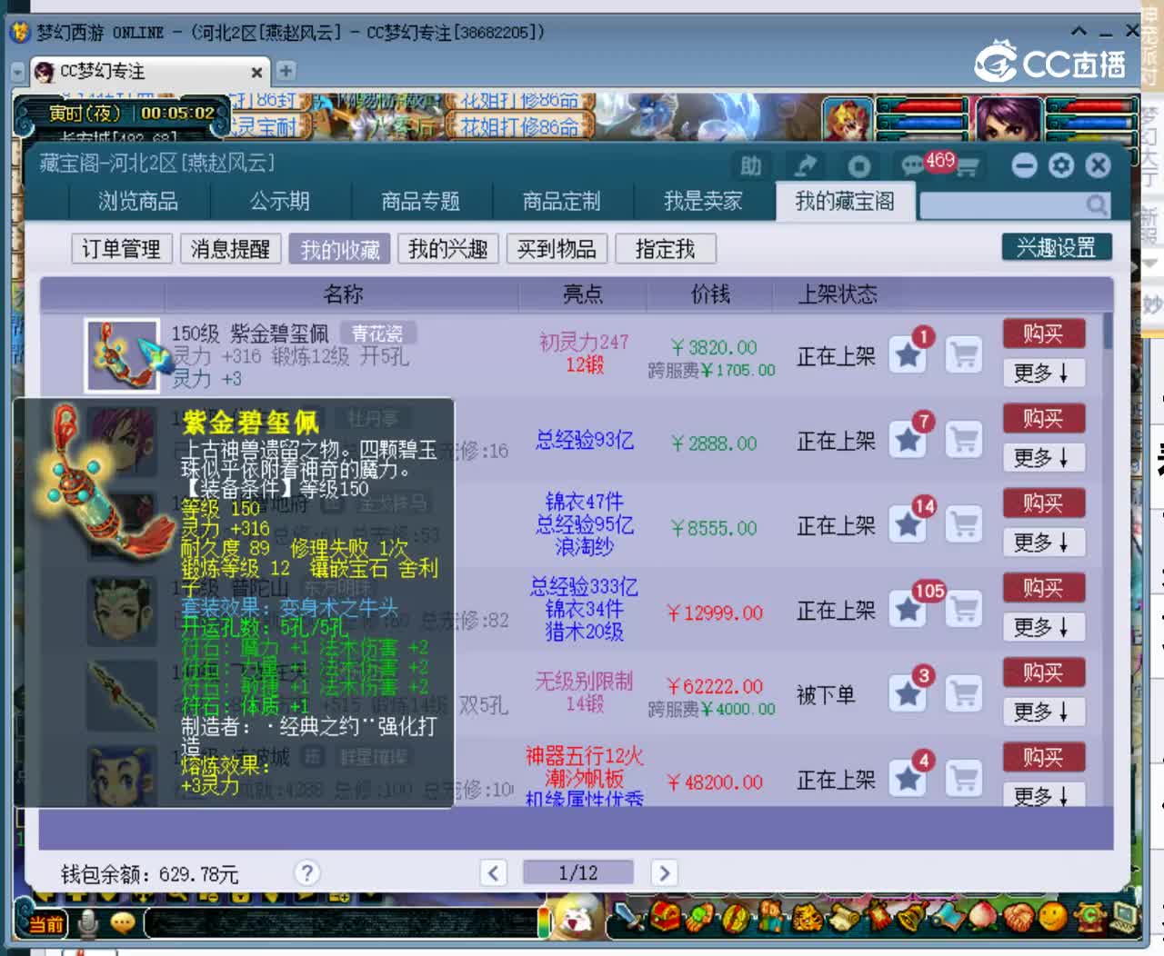The width and height of the screenshot is (1164, 956).
Task: Click the 兴趣设置 button
Action: pyautogui.click(x=1056, y=247)
